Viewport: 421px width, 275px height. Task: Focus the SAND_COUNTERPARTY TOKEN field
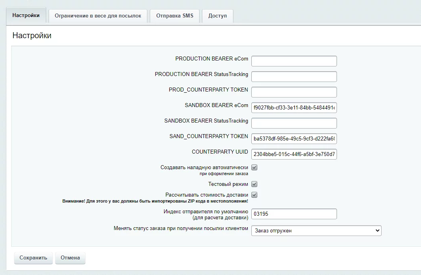coord(294,138)
